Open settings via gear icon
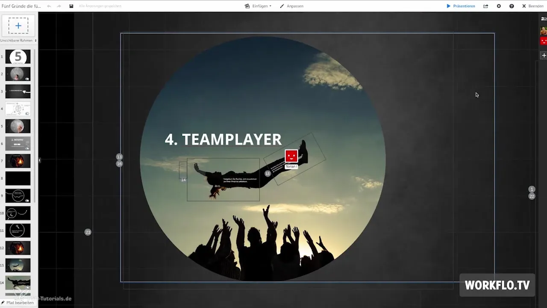Image resolution: width=547 pixels, height=308 pixels. point(499,6)
